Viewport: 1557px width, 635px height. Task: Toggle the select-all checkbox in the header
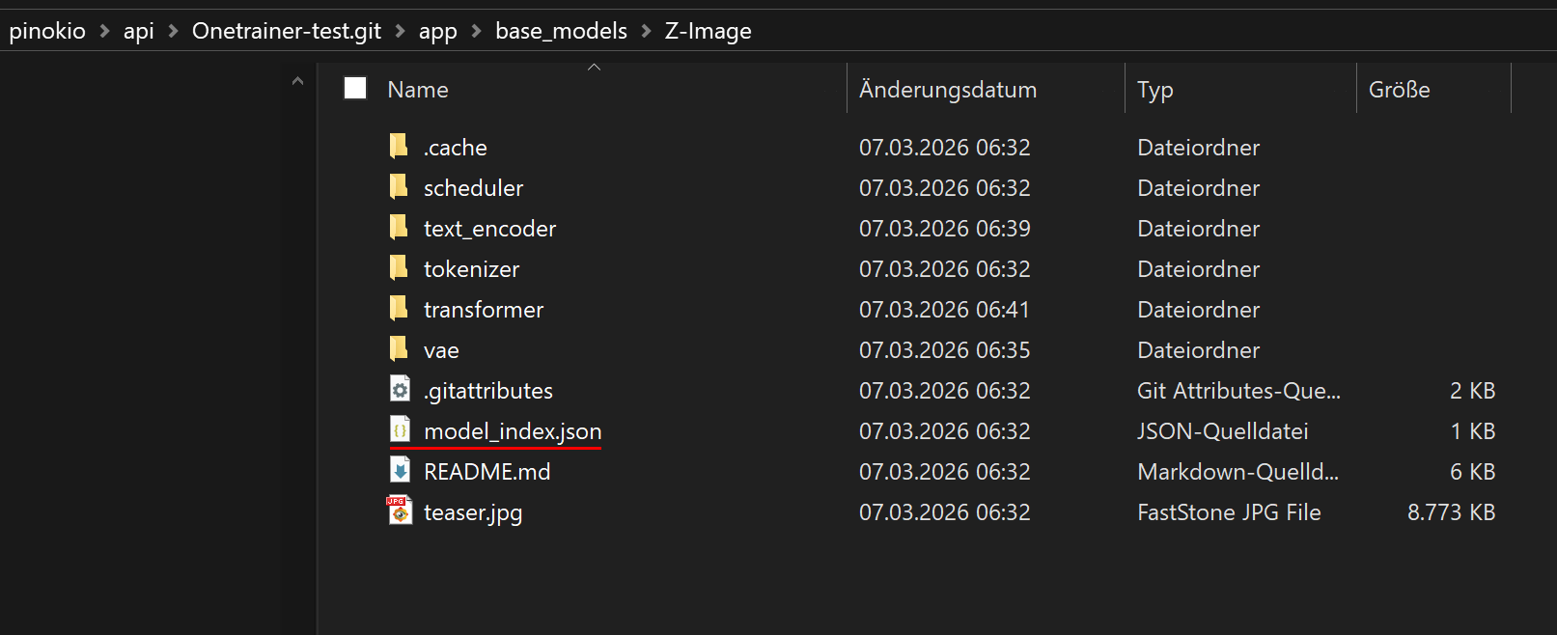355,89
